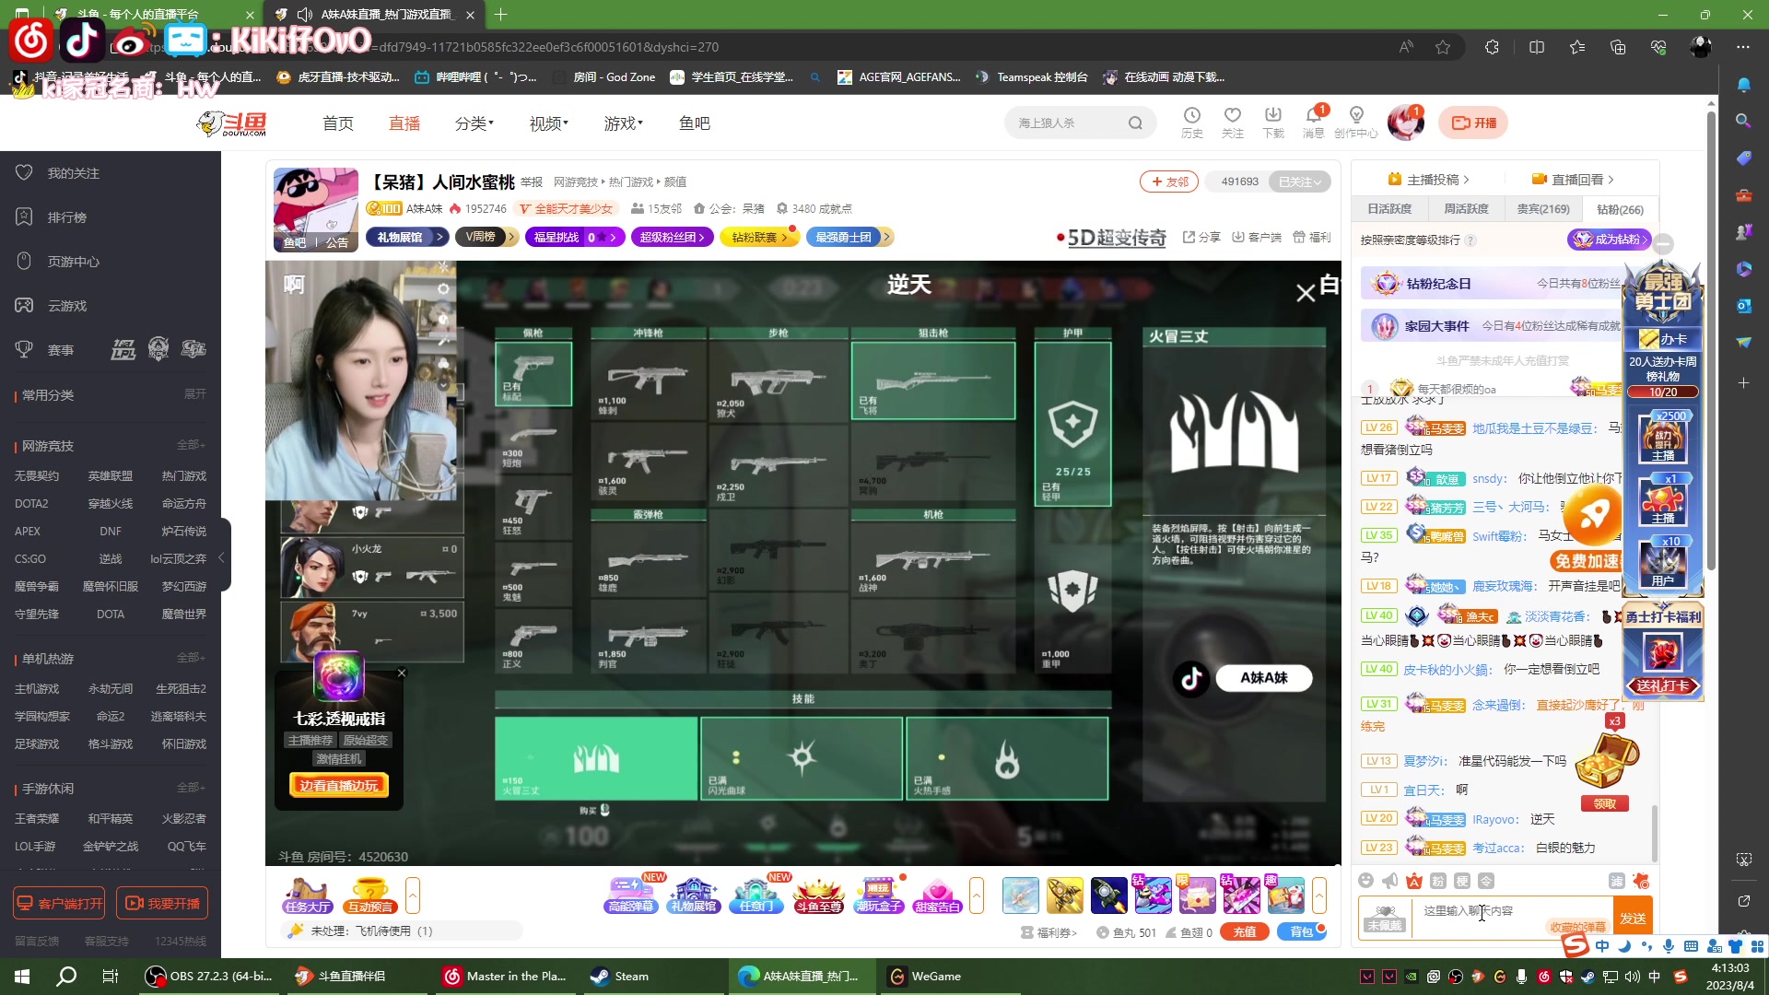The image size is (1769, 995).
Task: Collapse the left sidebar with the arrow handle
Action: pyautogui.click(x=222, y=556)
